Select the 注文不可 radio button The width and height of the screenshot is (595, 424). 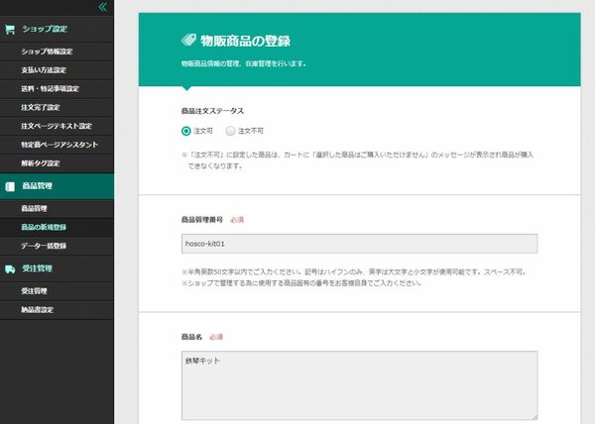coord(230,131)
